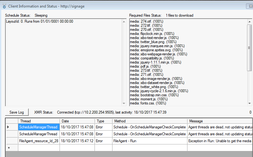253x157 pixels.
Task: Click the application icon in the title bar
Action: pyautogui.click(x=4, y=6)
